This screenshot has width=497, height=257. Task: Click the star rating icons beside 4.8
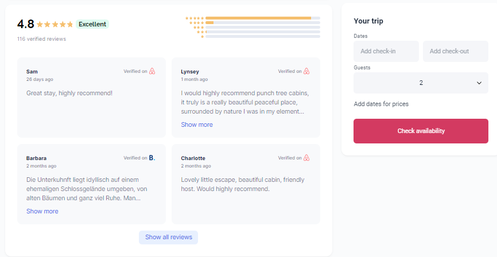[x=55, y=25]
